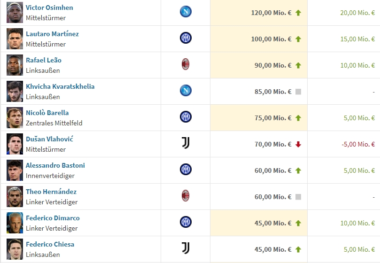
Task: Click AC Milan crest in Theo Hernández row
Action: coord(186,196)
